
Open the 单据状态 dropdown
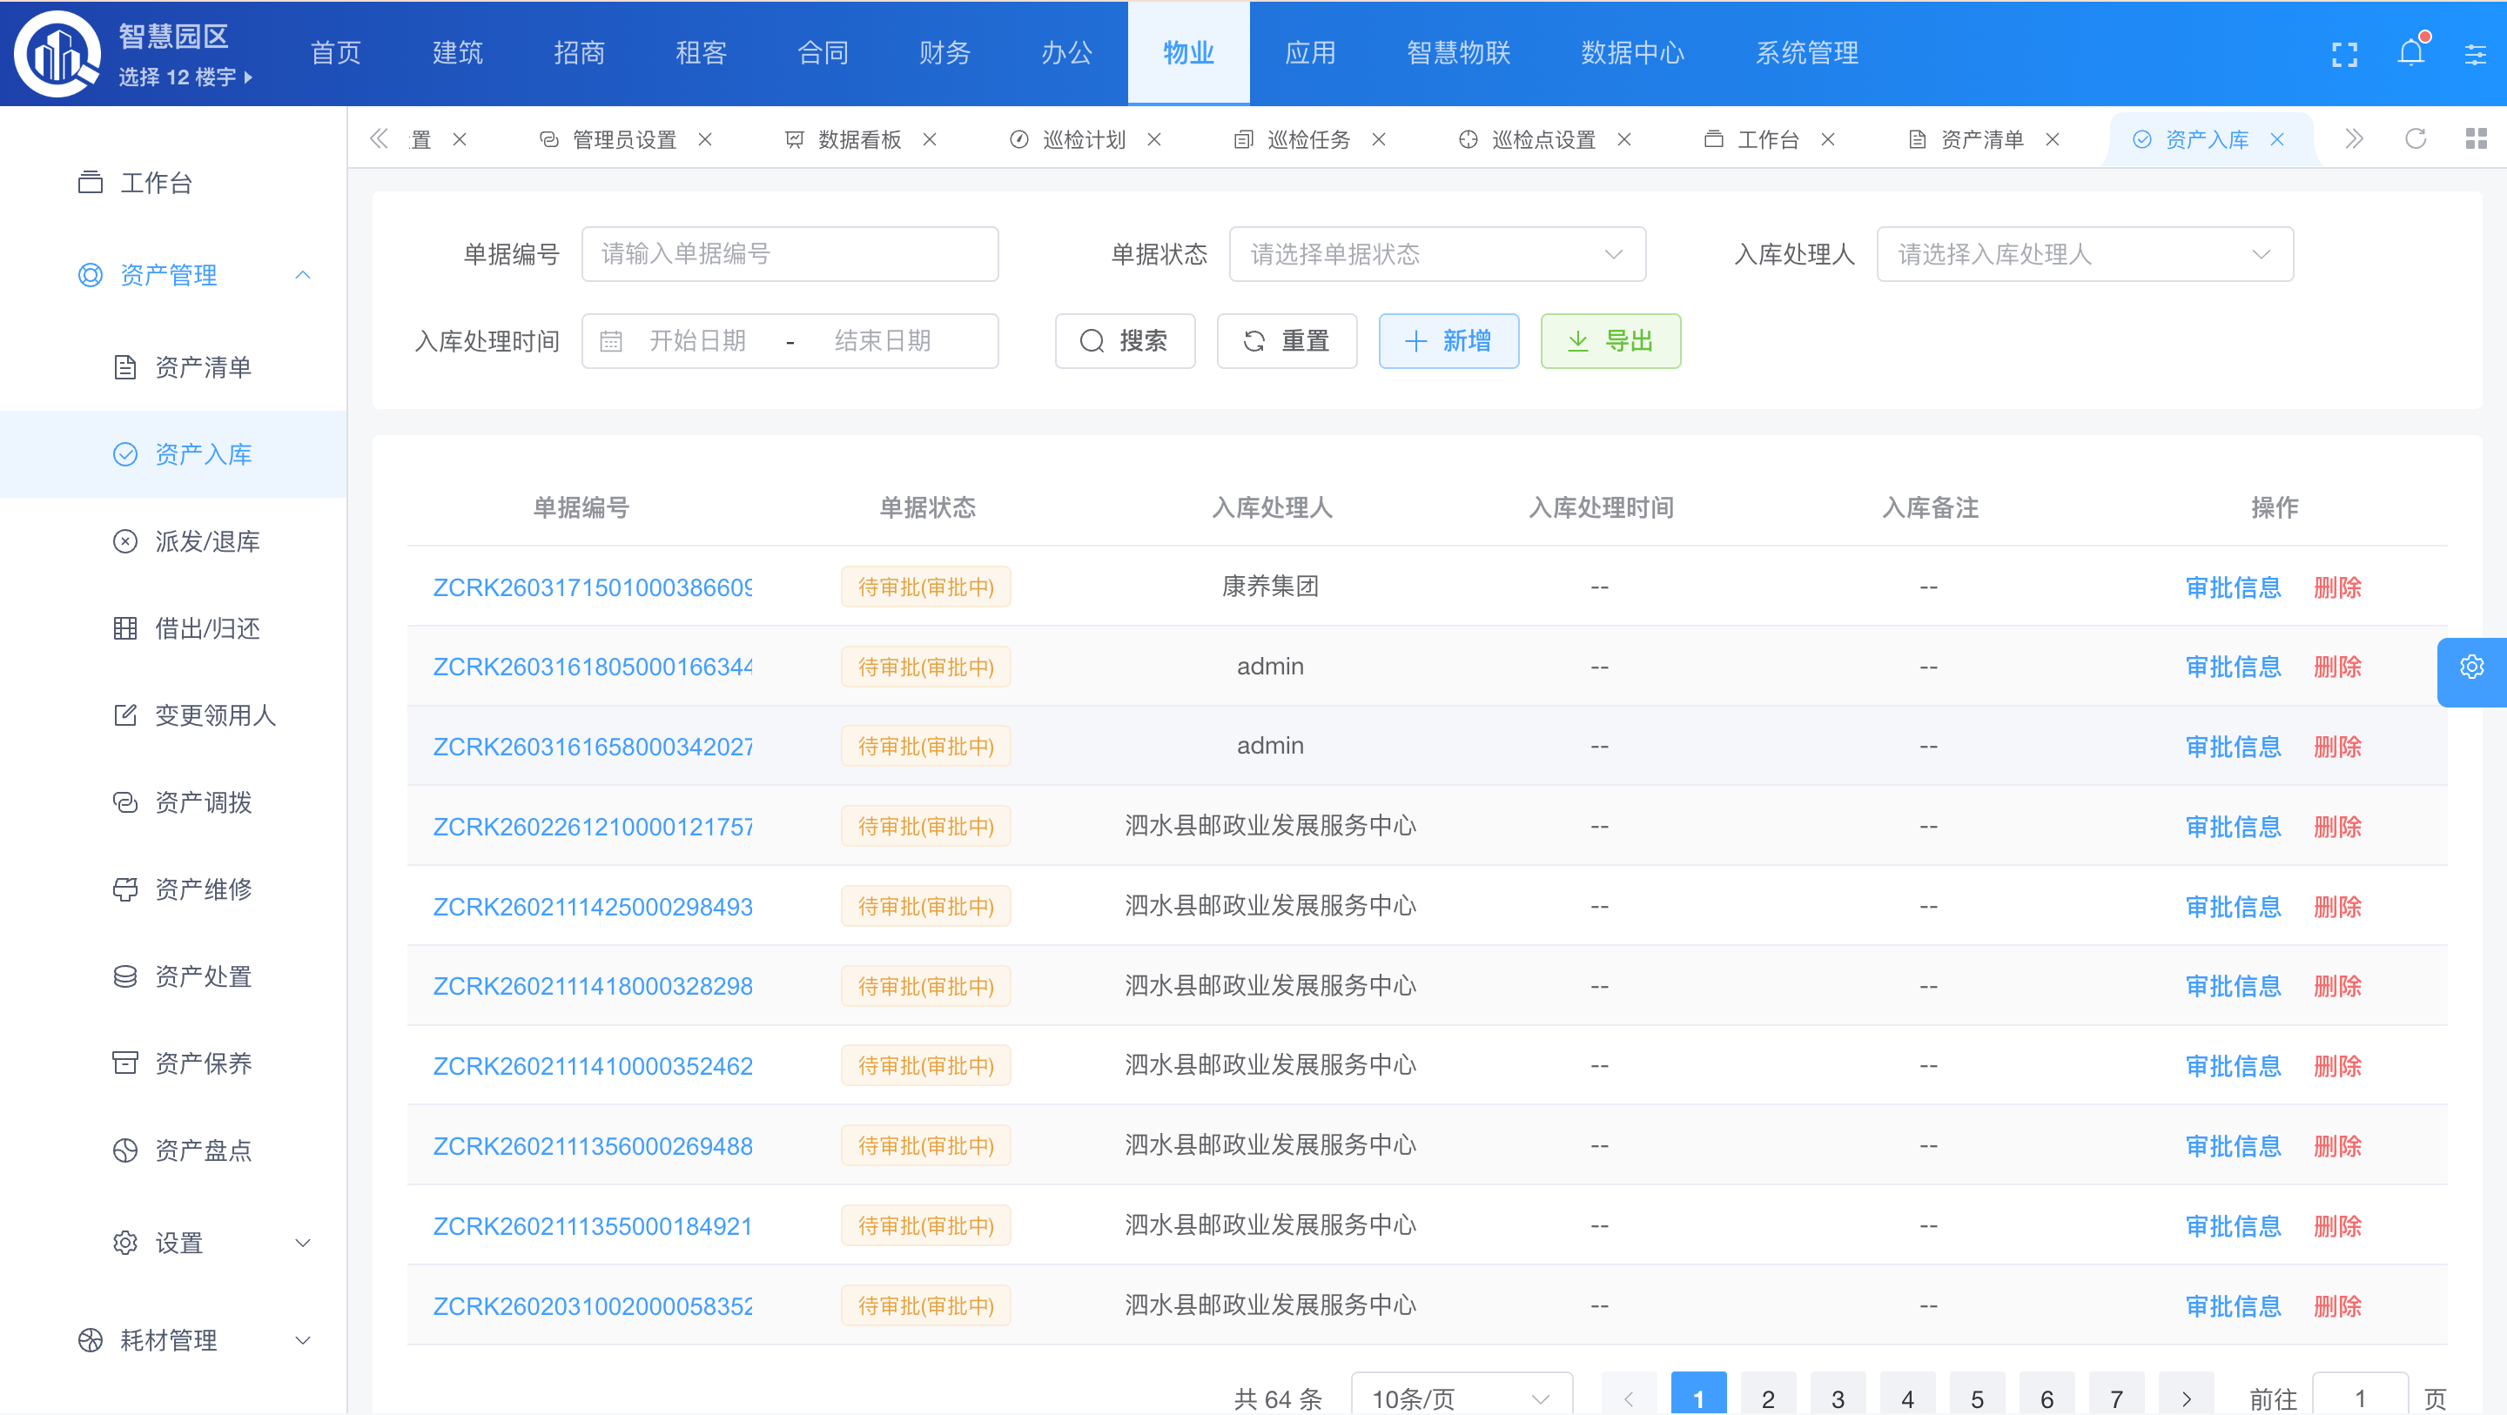coord(1436,255)
